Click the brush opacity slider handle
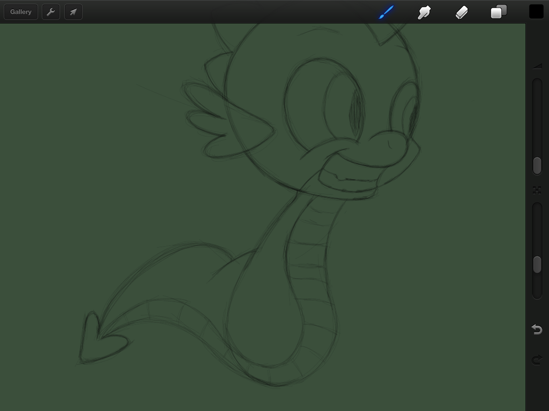Screen dimensions: 549x411 coord(537,264)
